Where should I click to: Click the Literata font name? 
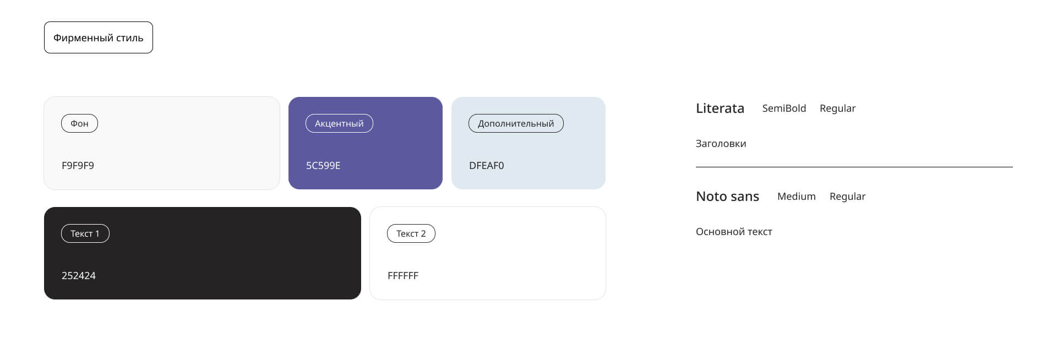pos(720,108)
